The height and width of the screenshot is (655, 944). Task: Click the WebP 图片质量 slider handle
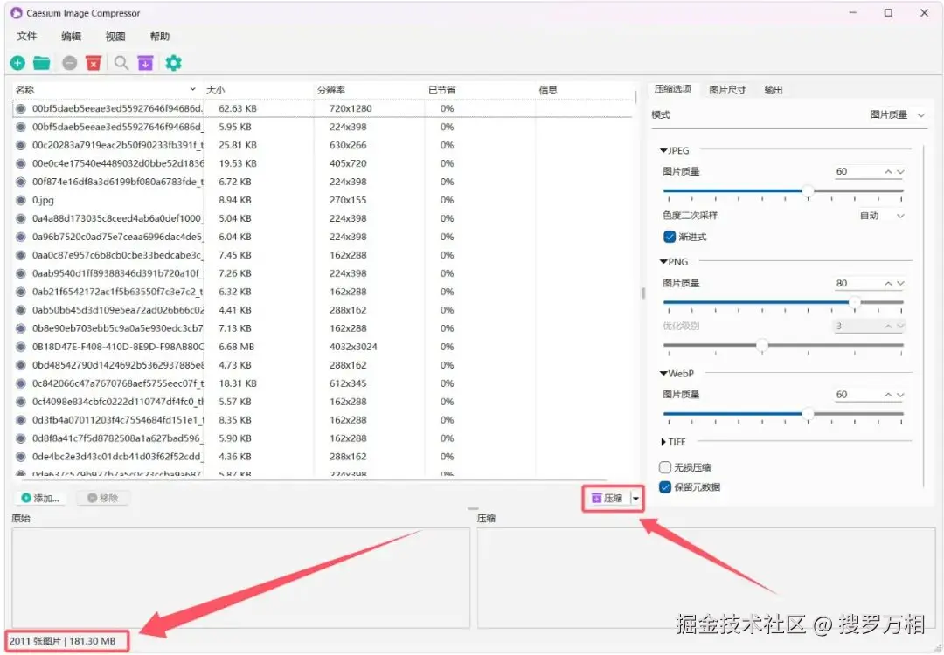(808, 414)
